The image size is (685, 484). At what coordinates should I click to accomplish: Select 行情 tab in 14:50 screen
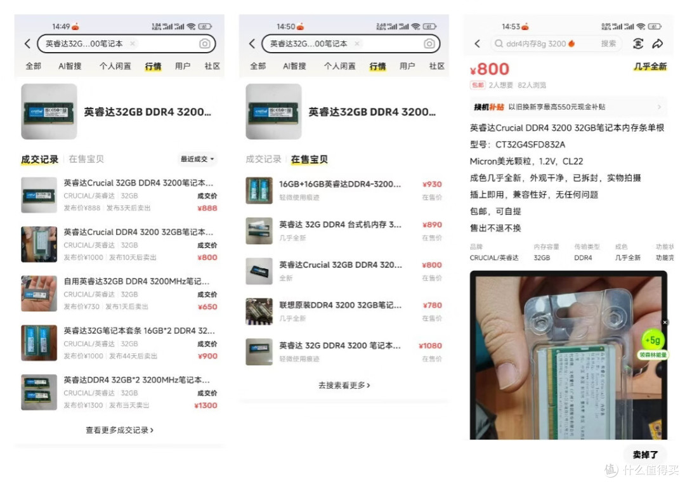[377, 66]
